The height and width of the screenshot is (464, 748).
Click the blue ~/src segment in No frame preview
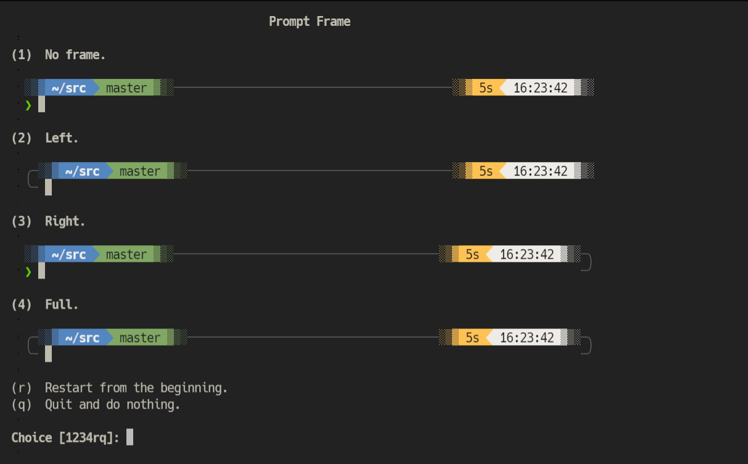click(68, 88)
